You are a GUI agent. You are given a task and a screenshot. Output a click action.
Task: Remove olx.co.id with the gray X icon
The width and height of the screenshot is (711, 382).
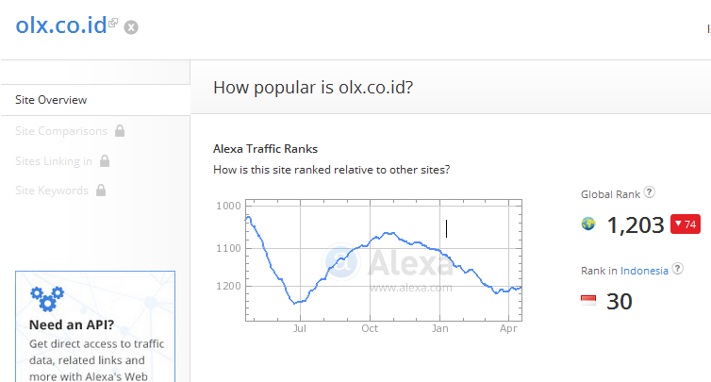(131, 27)
